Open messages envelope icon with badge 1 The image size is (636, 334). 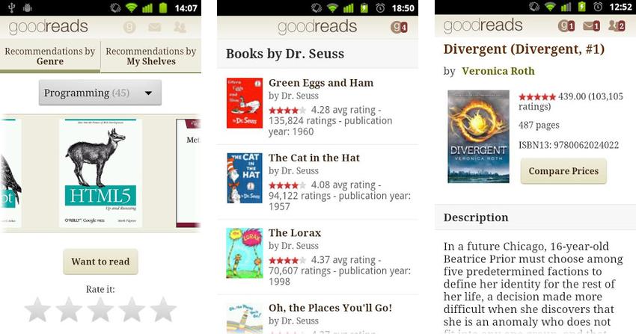591,26
